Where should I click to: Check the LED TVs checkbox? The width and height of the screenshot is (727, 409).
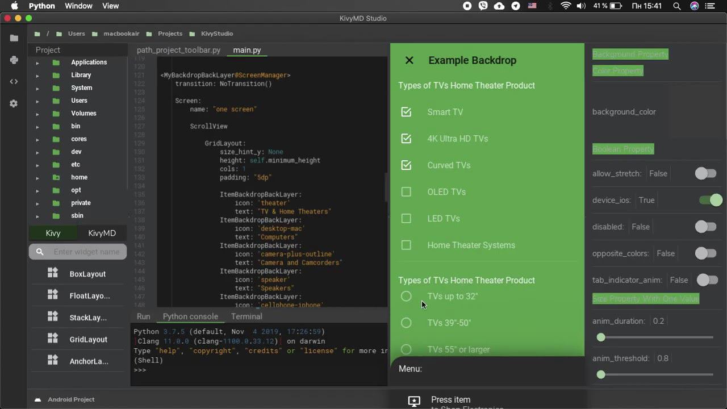[x=406, y=219]
